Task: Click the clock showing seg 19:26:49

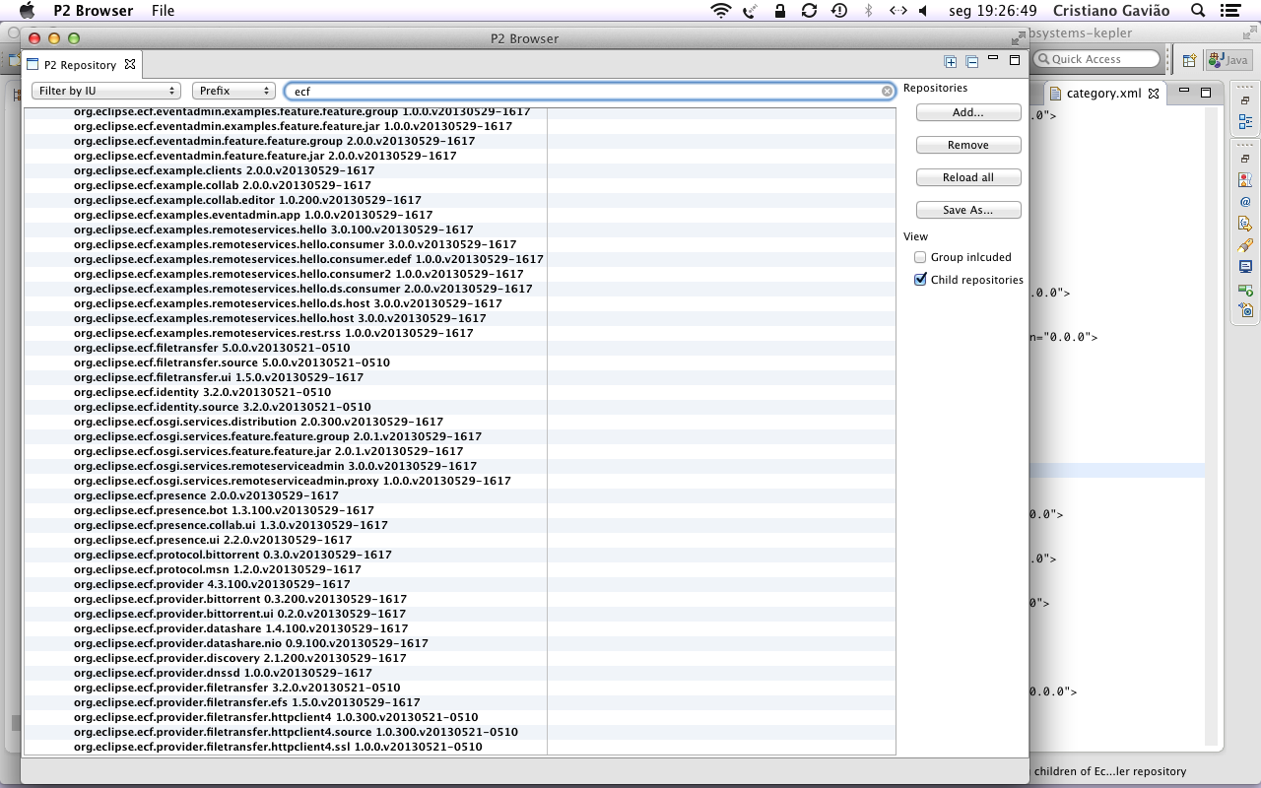Action: click(x=993, y=11)
